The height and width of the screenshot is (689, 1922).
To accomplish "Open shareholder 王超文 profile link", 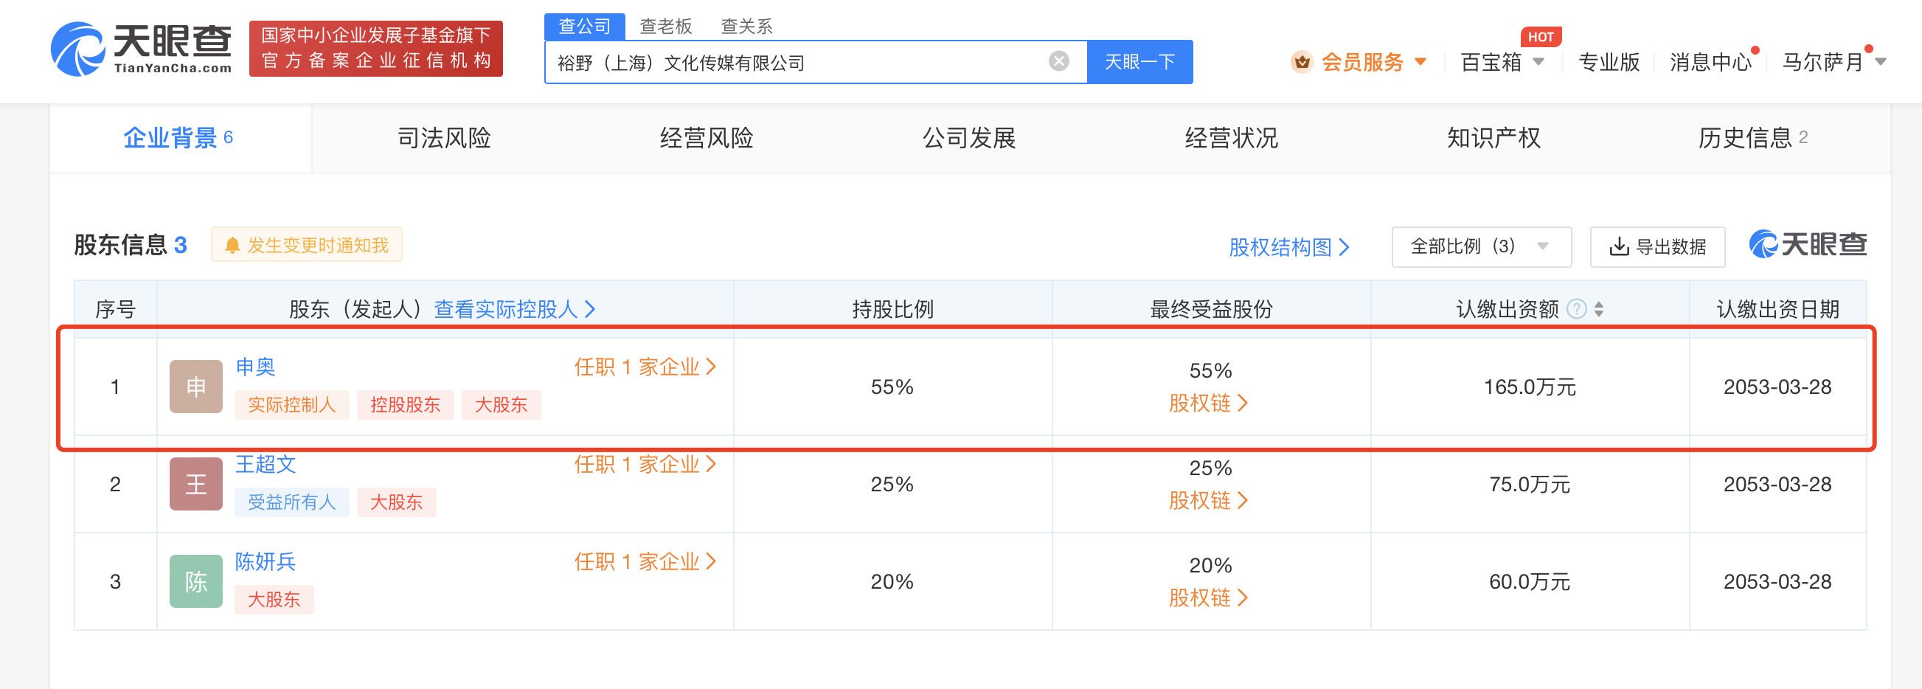I will point(266,464).
